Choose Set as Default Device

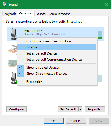click(57, 53)
